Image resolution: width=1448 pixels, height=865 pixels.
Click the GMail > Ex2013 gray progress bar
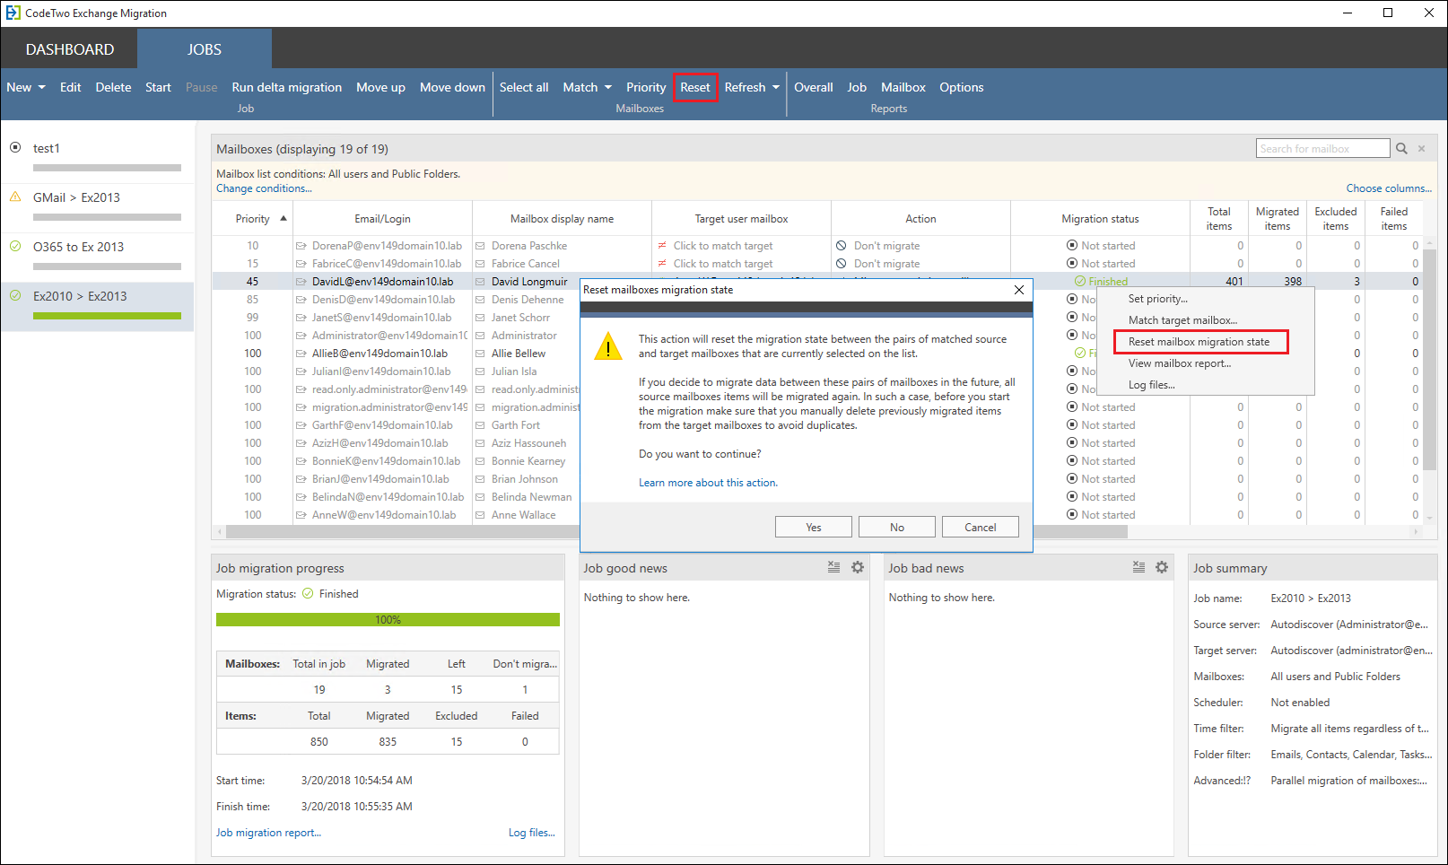(x=107, y=217)
